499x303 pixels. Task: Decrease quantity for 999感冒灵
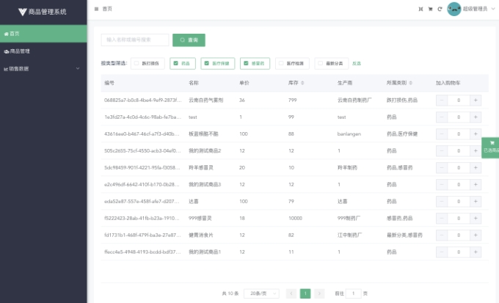(442, 219)
